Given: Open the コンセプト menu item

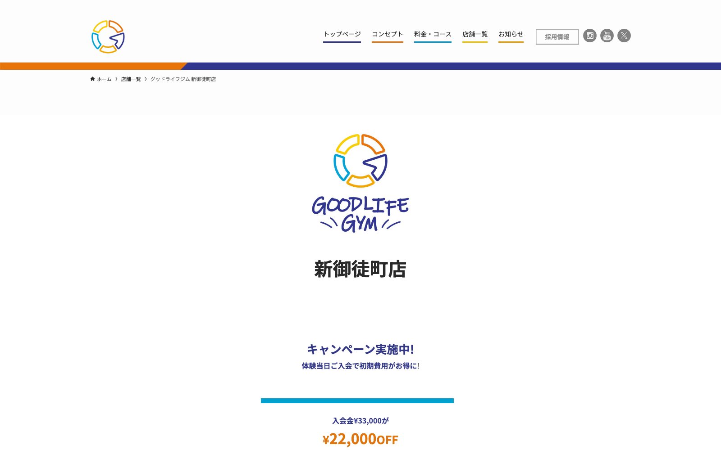Looking at the screenshot, I should [x=388, y=34].
